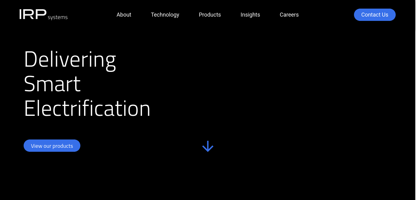Reach the contact form via the blue header button
This screenshot has height=200, width=419.
pyautogui.click(x=375, y=15)
